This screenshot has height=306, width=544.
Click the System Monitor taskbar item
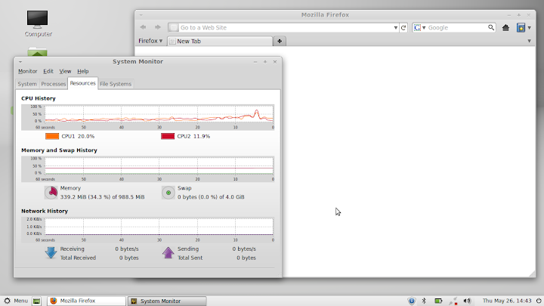[167, 301]
